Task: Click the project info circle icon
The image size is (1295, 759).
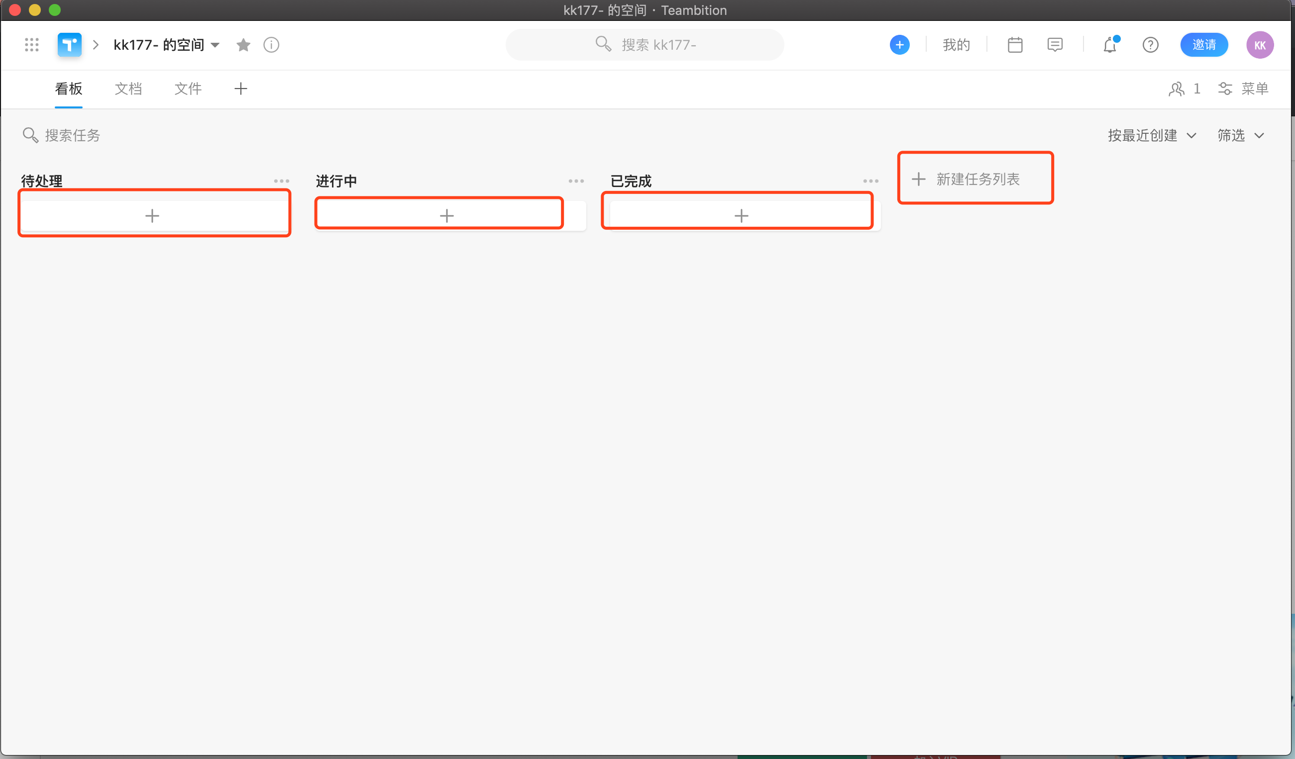Action: (x=271, y=45)
